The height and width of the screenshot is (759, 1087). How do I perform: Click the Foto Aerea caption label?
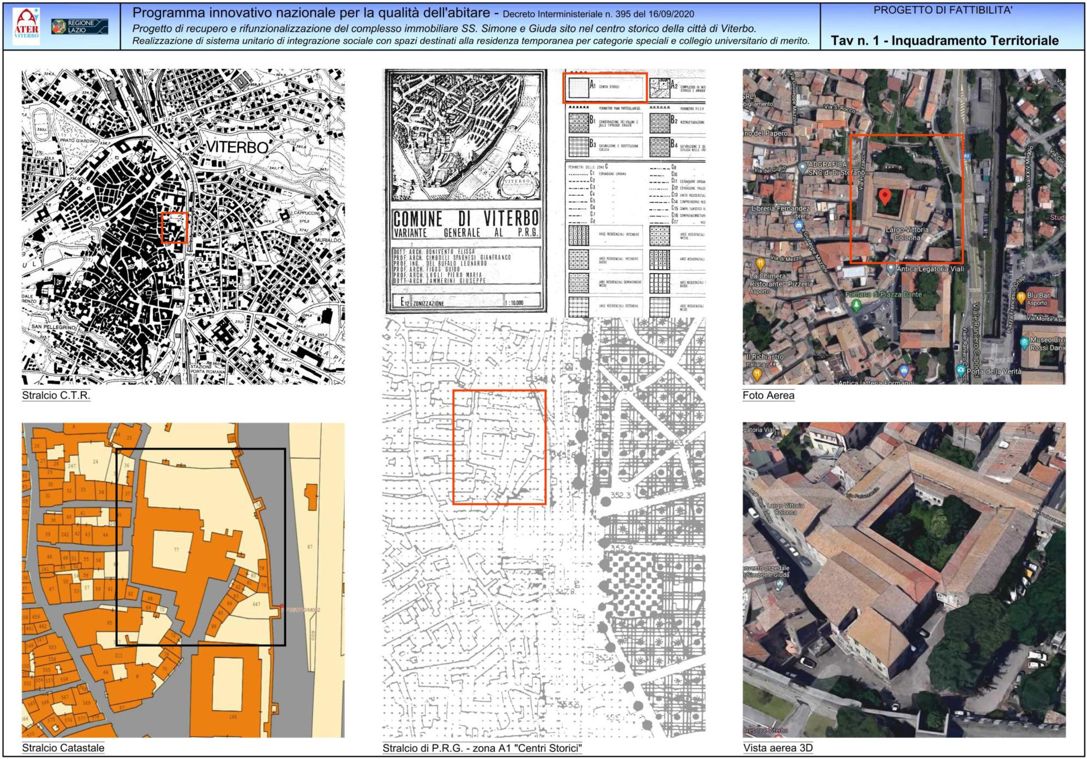coord(768,395)
